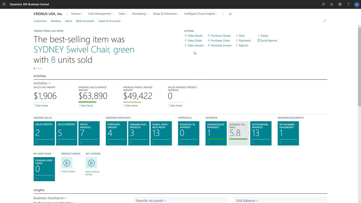Go to the Vendors list
The width and height of the screenshot is (361, 203).
click(56, 21)
